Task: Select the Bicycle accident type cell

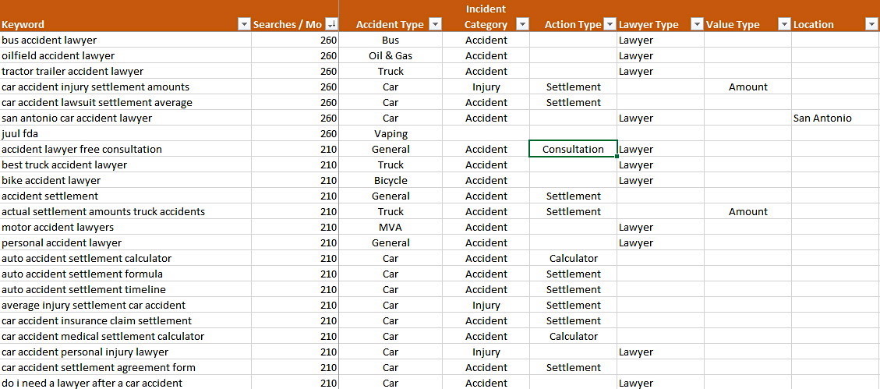Action: (391, 180)
